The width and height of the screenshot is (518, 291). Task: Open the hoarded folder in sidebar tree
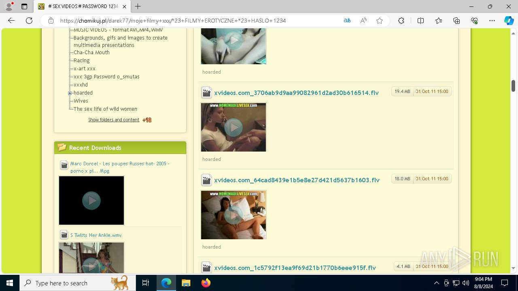point(83,93)
